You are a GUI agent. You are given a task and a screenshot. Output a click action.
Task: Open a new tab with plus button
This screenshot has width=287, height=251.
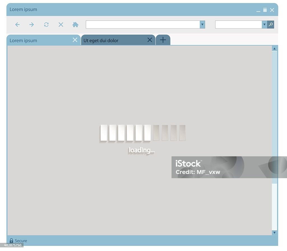pyautogui.click(x=163, y=40)
